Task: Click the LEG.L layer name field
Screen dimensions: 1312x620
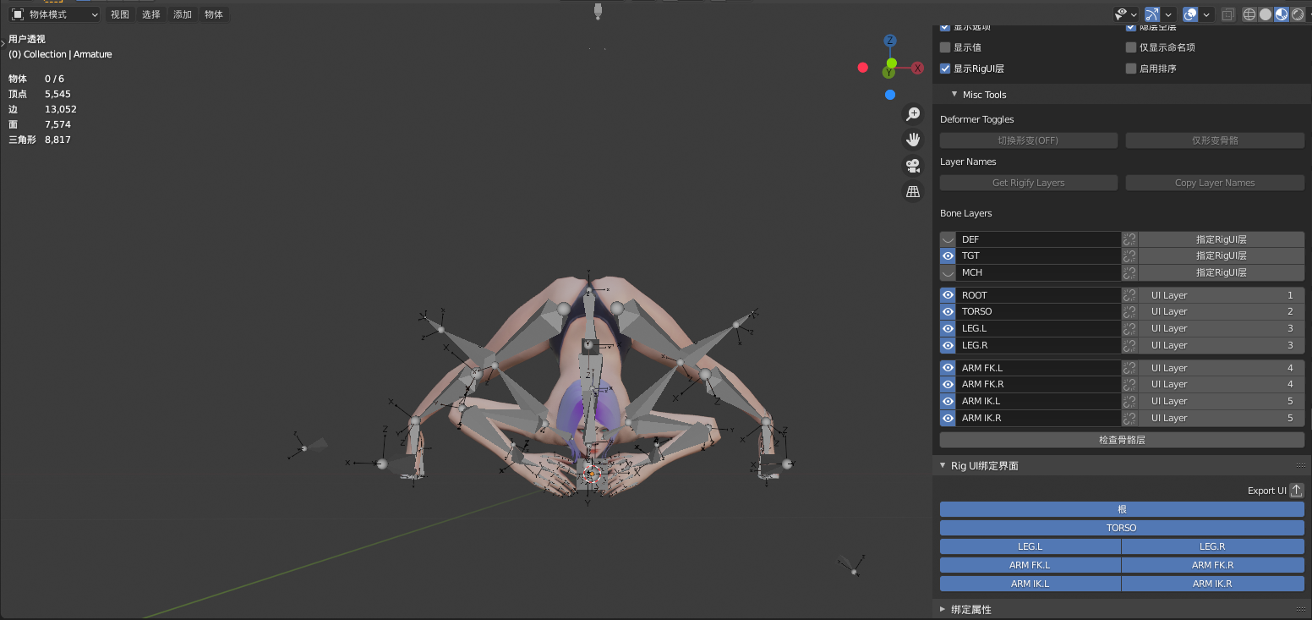Action: click(1039, 328)
